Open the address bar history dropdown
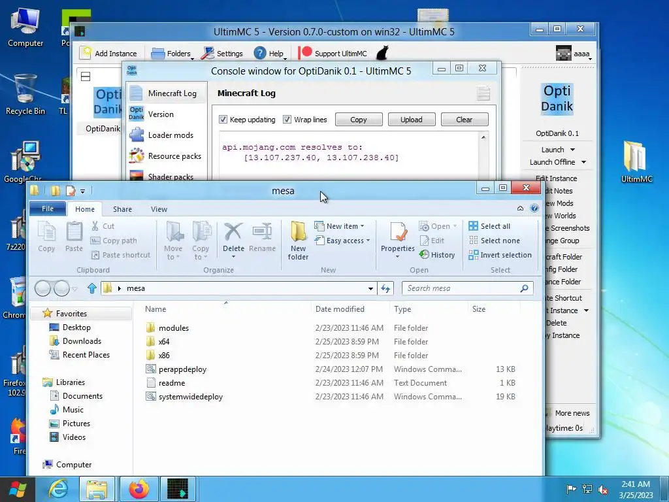This screenshot has width=669, height=502. pos(370,288)
